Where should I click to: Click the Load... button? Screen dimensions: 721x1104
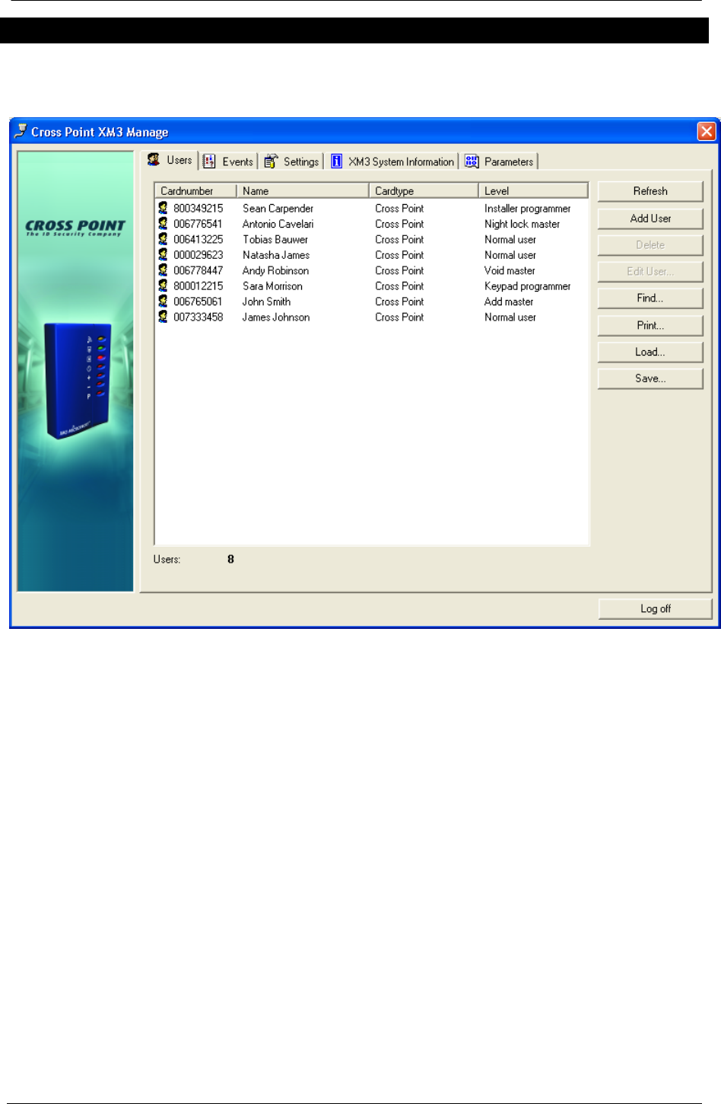pyautogui.click(x=650, y=352)
